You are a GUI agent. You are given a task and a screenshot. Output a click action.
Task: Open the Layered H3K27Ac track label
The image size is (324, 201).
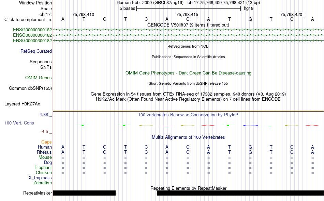click(22, 104)
